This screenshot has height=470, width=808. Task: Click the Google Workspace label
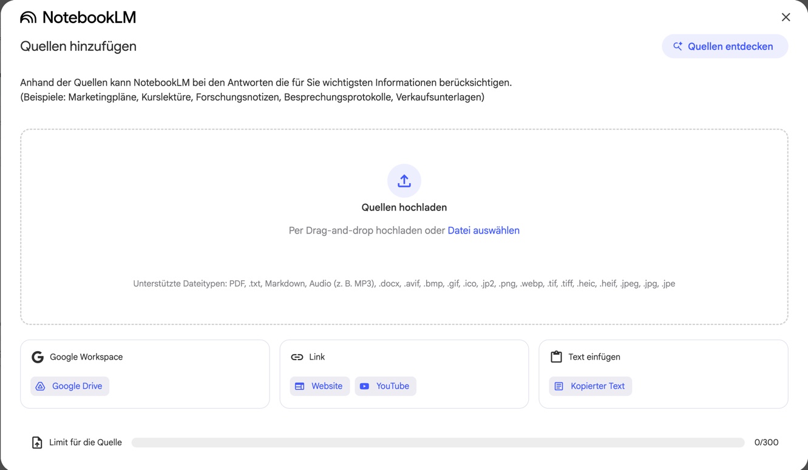(x=86, y=357)
